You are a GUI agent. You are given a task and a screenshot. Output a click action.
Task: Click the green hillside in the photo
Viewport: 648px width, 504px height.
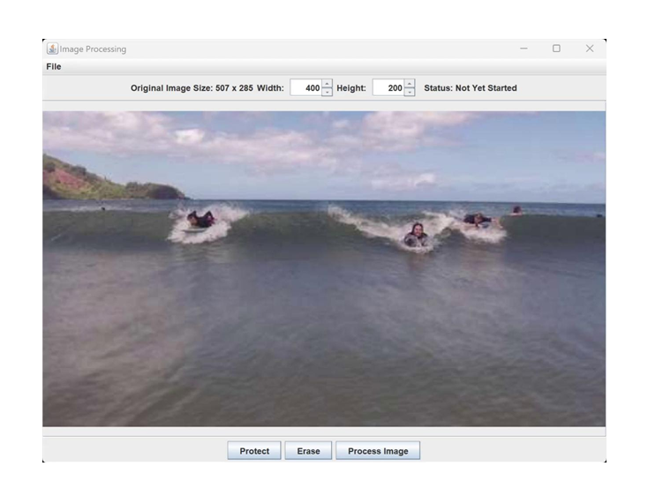79,181
